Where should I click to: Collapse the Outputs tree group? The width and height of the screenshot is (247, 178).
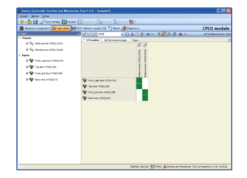(20, 38)
